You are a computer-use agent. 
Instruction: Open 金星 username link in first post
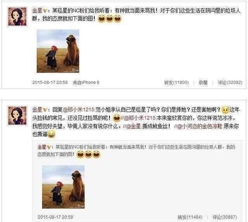point(37,11)
